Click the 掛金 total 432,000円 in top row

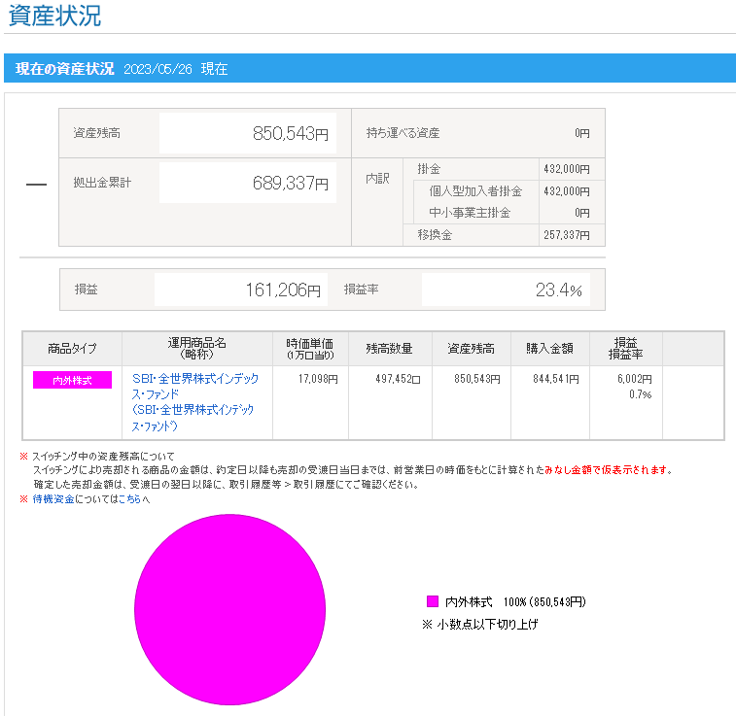(x=567, y=169)
